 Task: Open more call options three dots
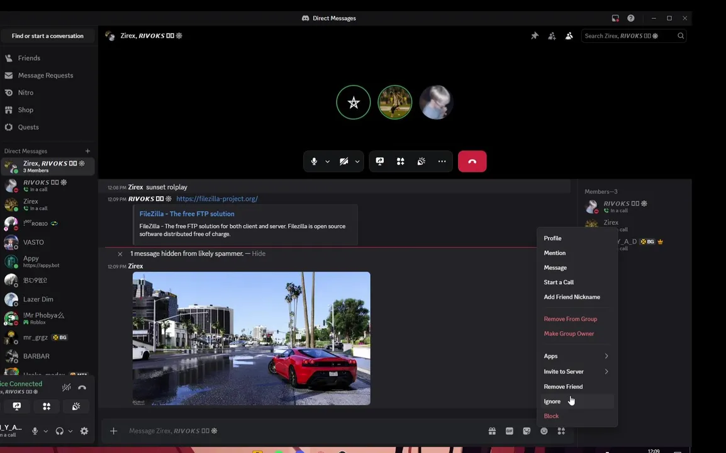(x=442, y=161)
